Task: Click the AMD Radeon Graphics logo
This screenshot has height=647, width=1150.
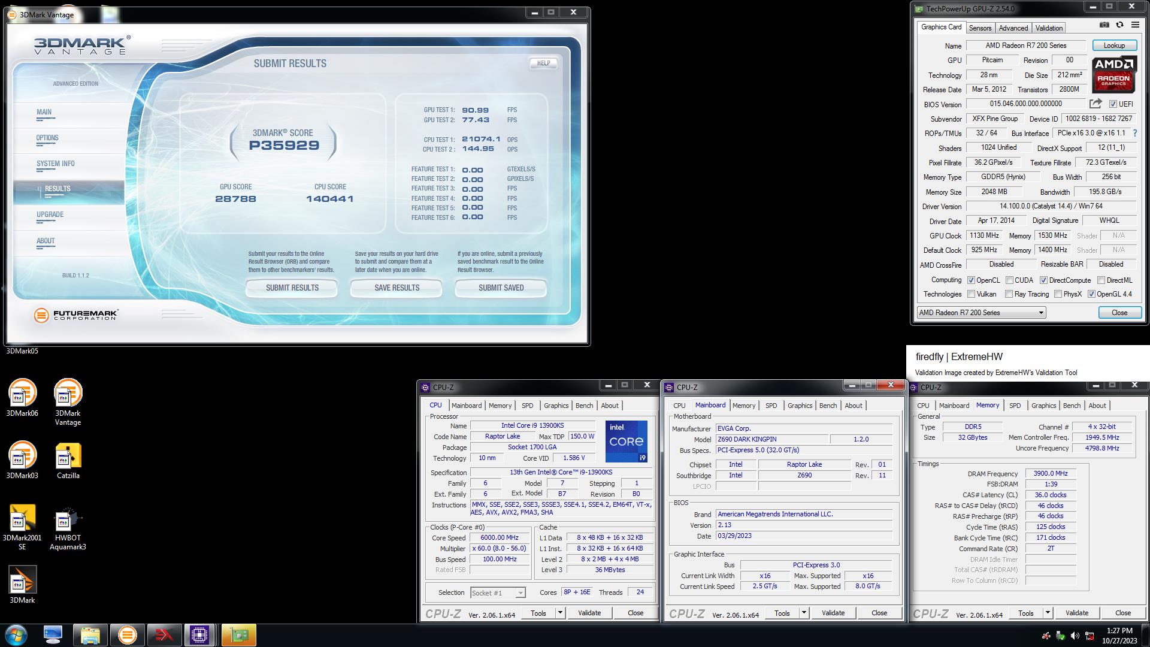Action: 1113,75
